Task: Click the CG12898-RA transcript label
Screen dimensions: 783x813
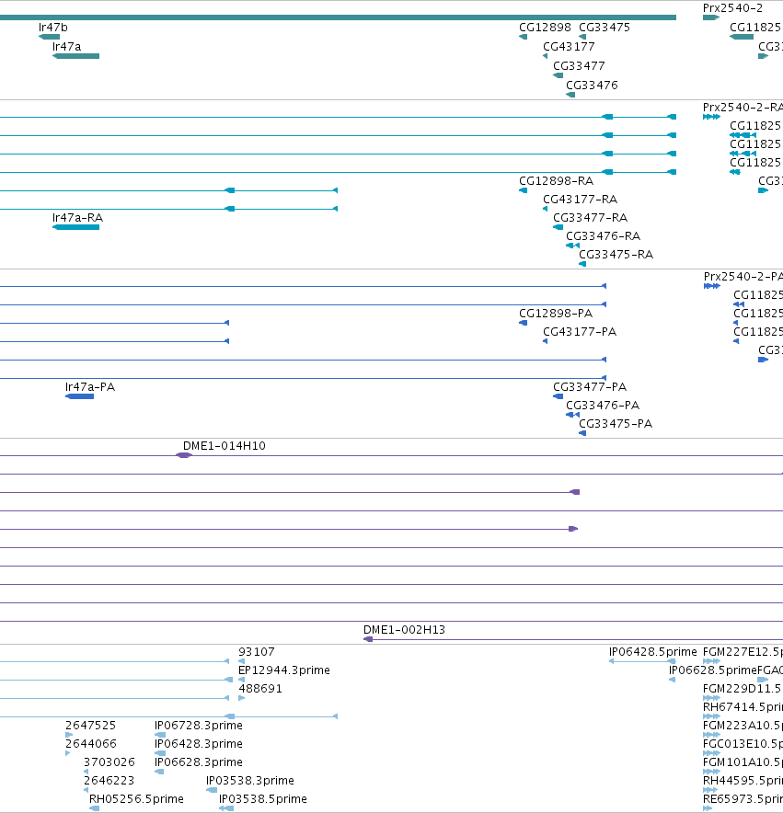Action: point(557,181)
